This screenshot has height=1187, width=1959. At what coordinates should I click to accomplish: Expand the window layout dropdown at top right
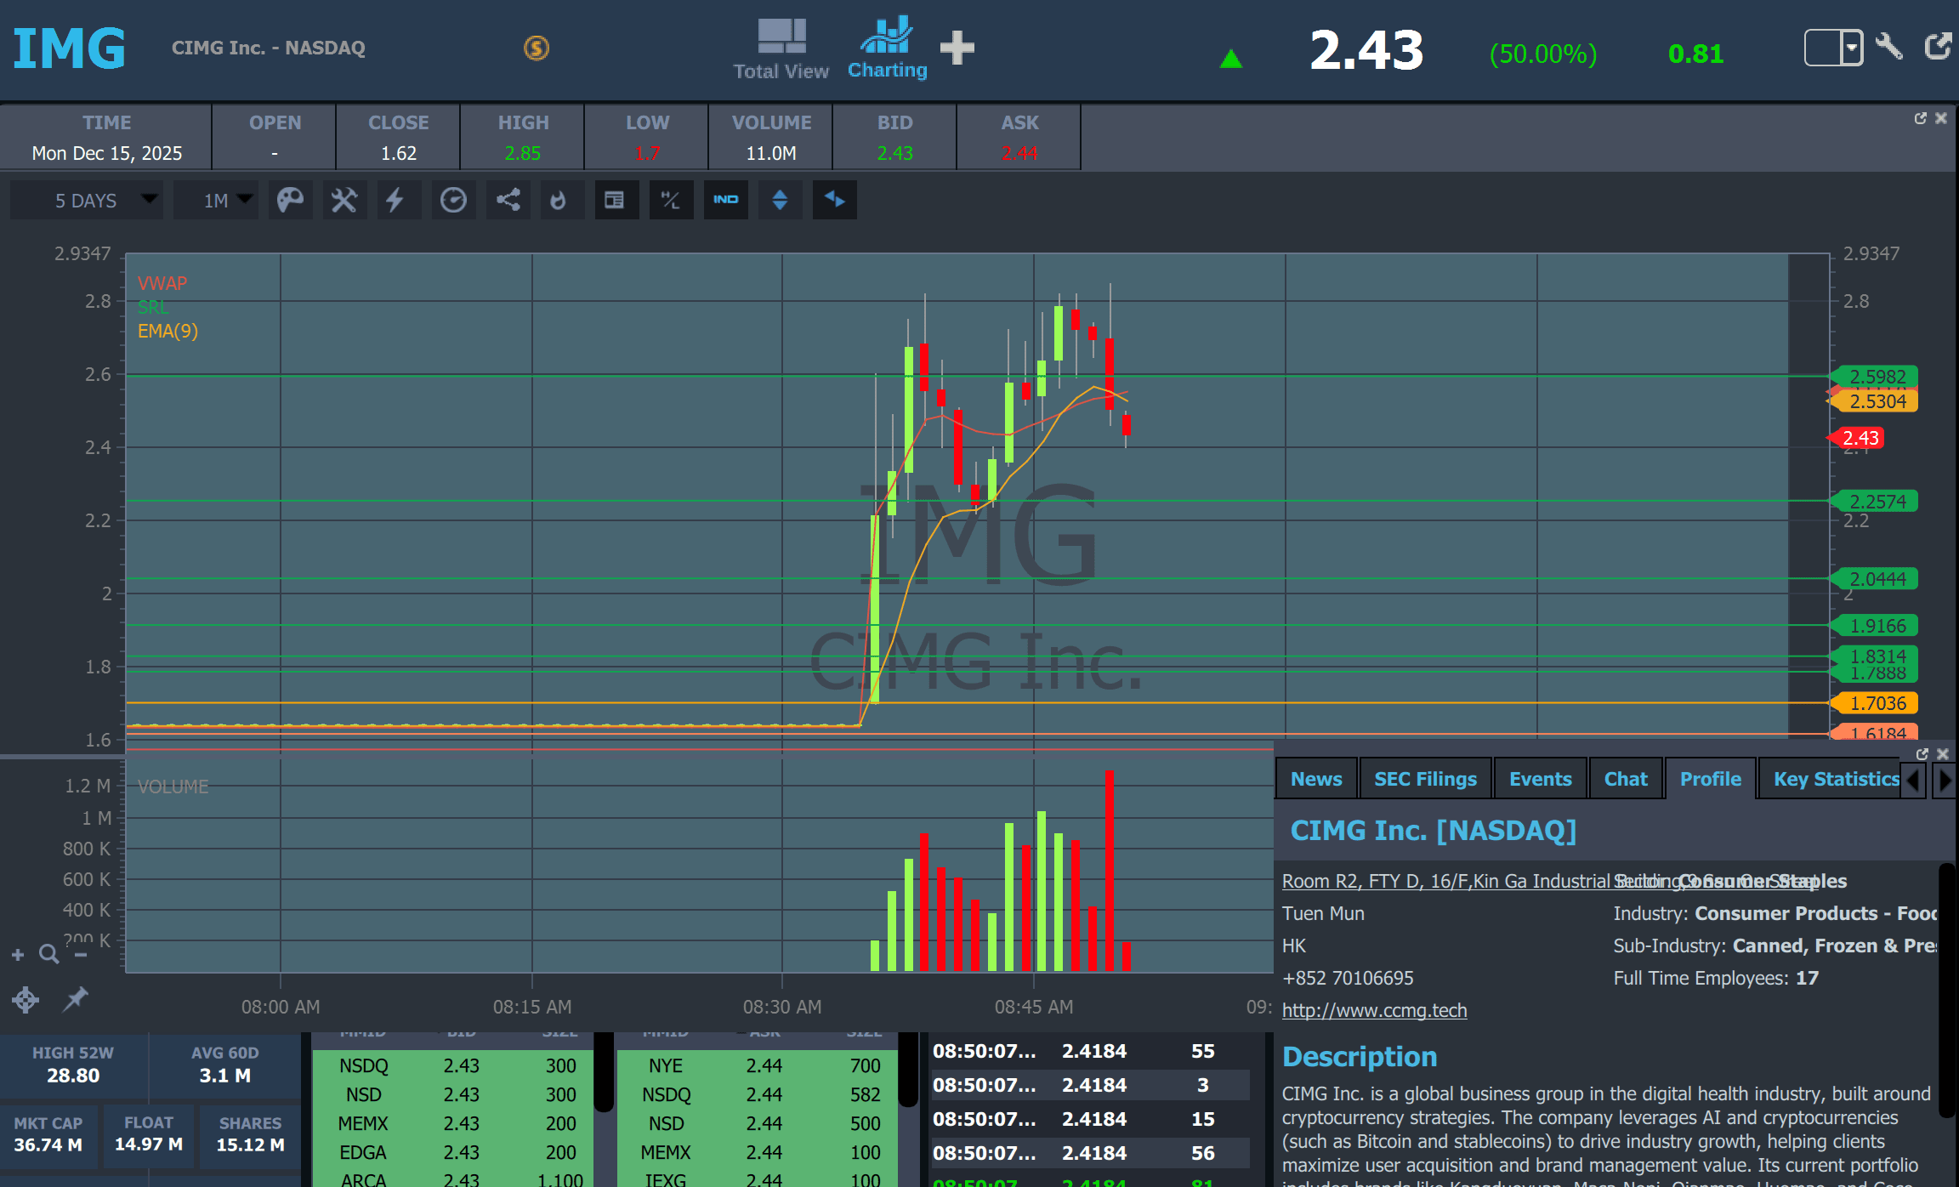[1851, 47]
